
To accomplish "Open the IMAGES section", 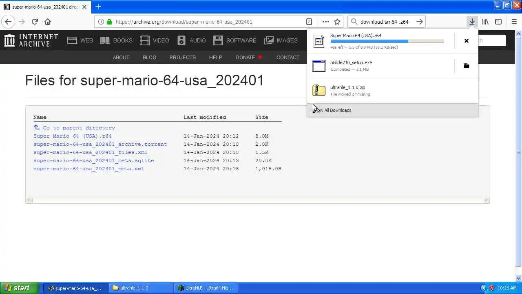I will point(281,40).
